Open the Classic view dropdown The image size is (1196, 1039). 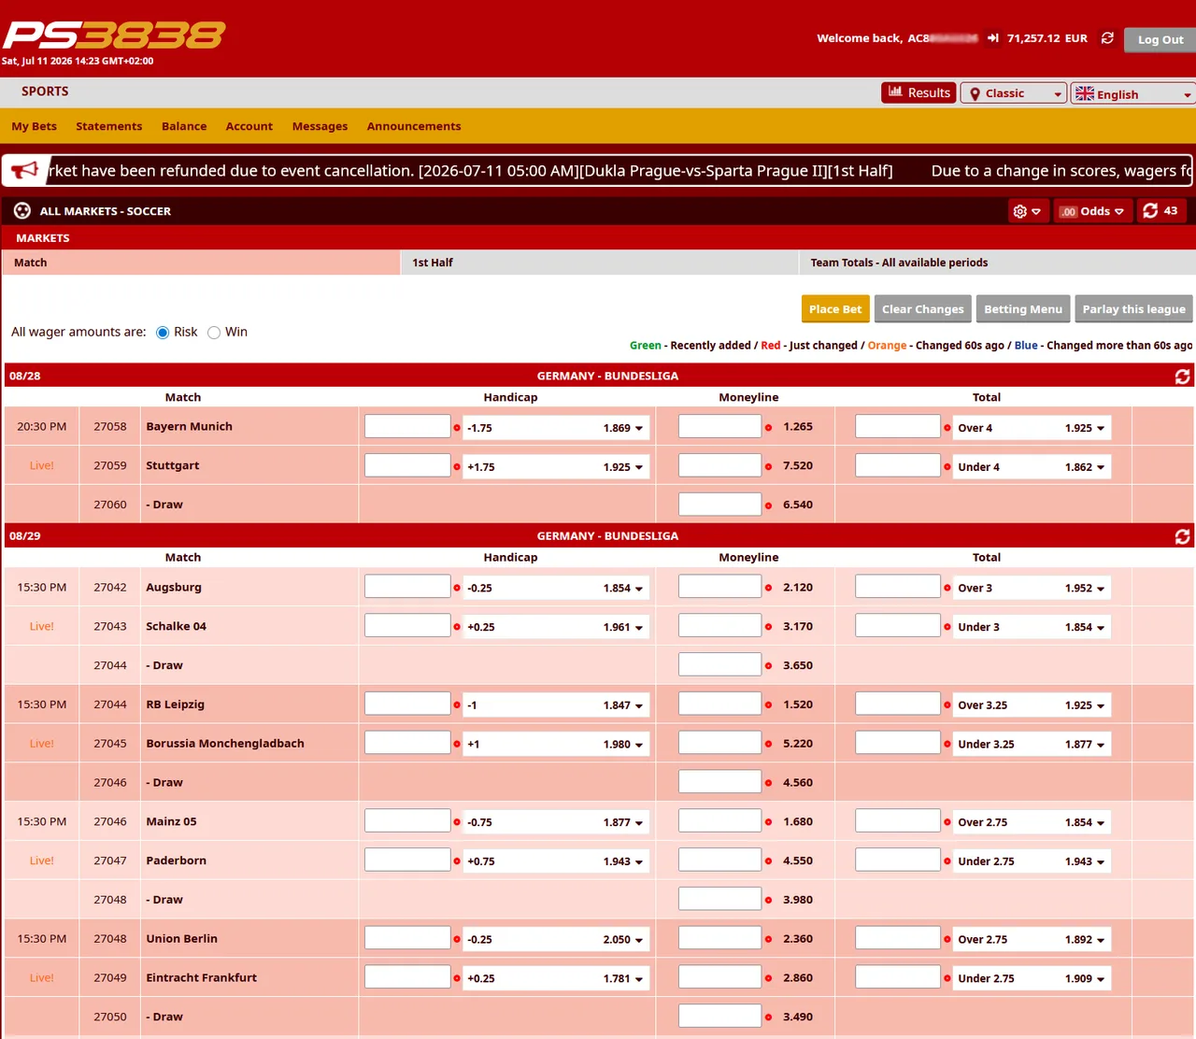[1014, 93]
